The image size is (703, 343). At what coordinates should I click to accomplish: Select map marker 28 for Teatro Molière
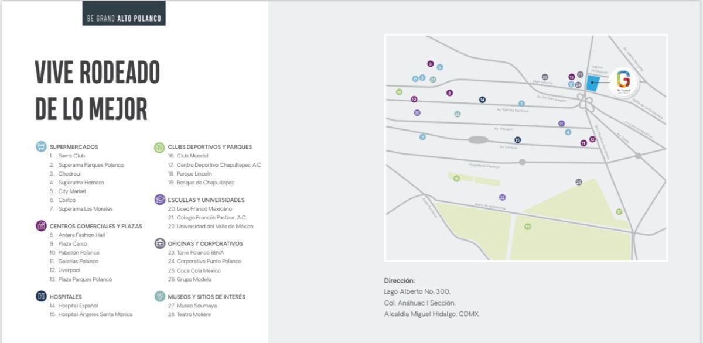tap(458, 114)
